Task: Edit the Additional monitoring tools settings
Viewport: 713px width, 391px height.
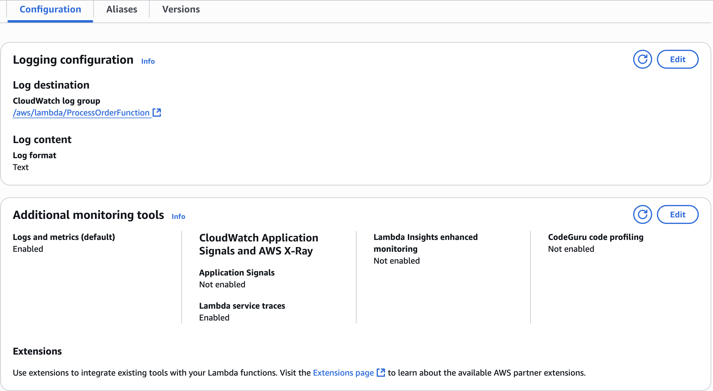Action: point(678,214)
